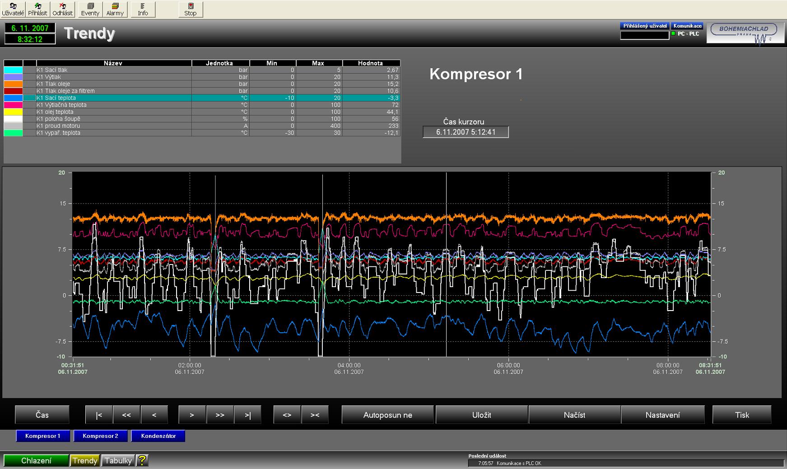Select highlighted K1 Sací teplota row
787x469 pixels.
click(202, 98)
